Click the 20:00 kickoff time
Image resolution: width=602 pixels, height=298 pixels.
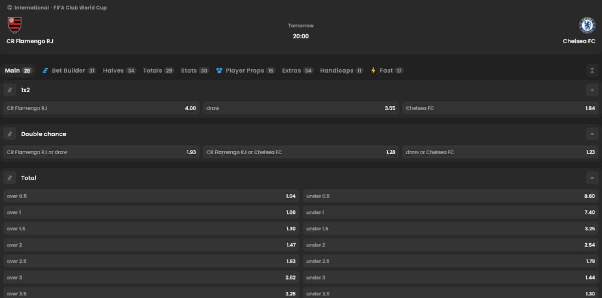click(301, 36)
